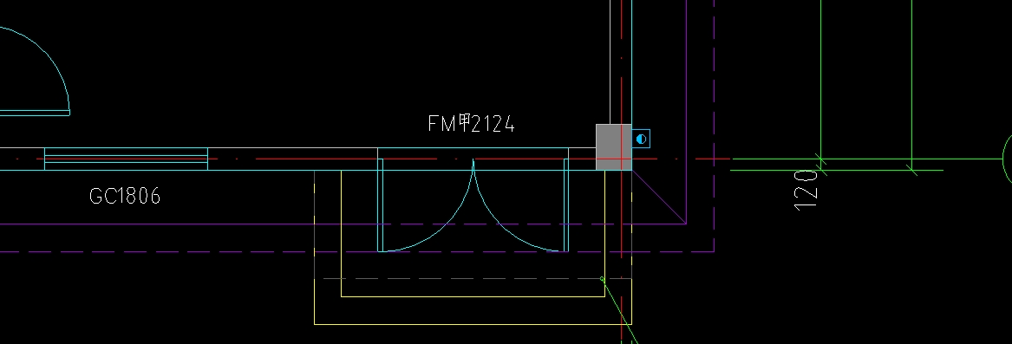This screenshot has height=344, width=1012.
Task: Select the outer yellow platform rectangle bottom edge
Action: pos(473,324)
